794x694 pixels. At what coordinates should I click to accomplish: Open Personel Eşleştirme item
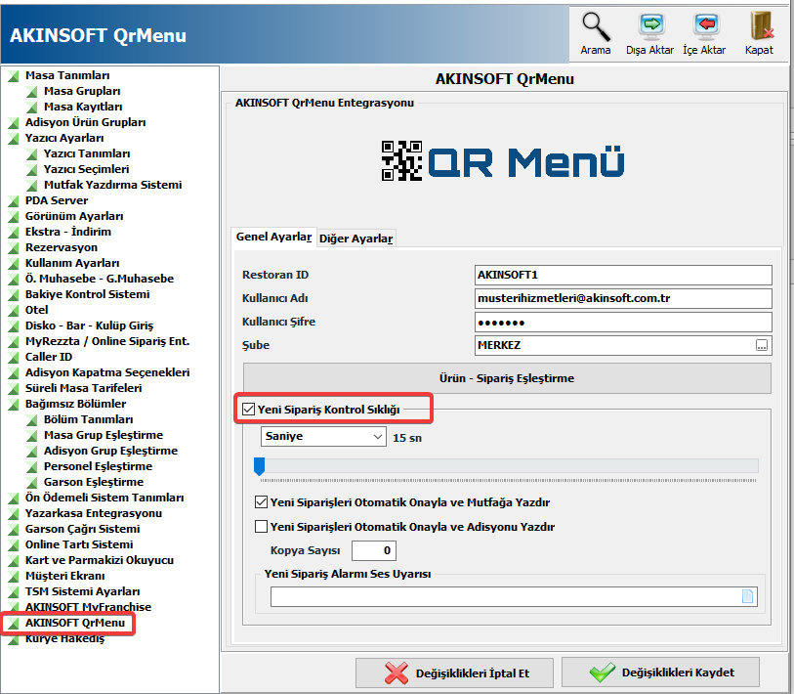[99, 466]
